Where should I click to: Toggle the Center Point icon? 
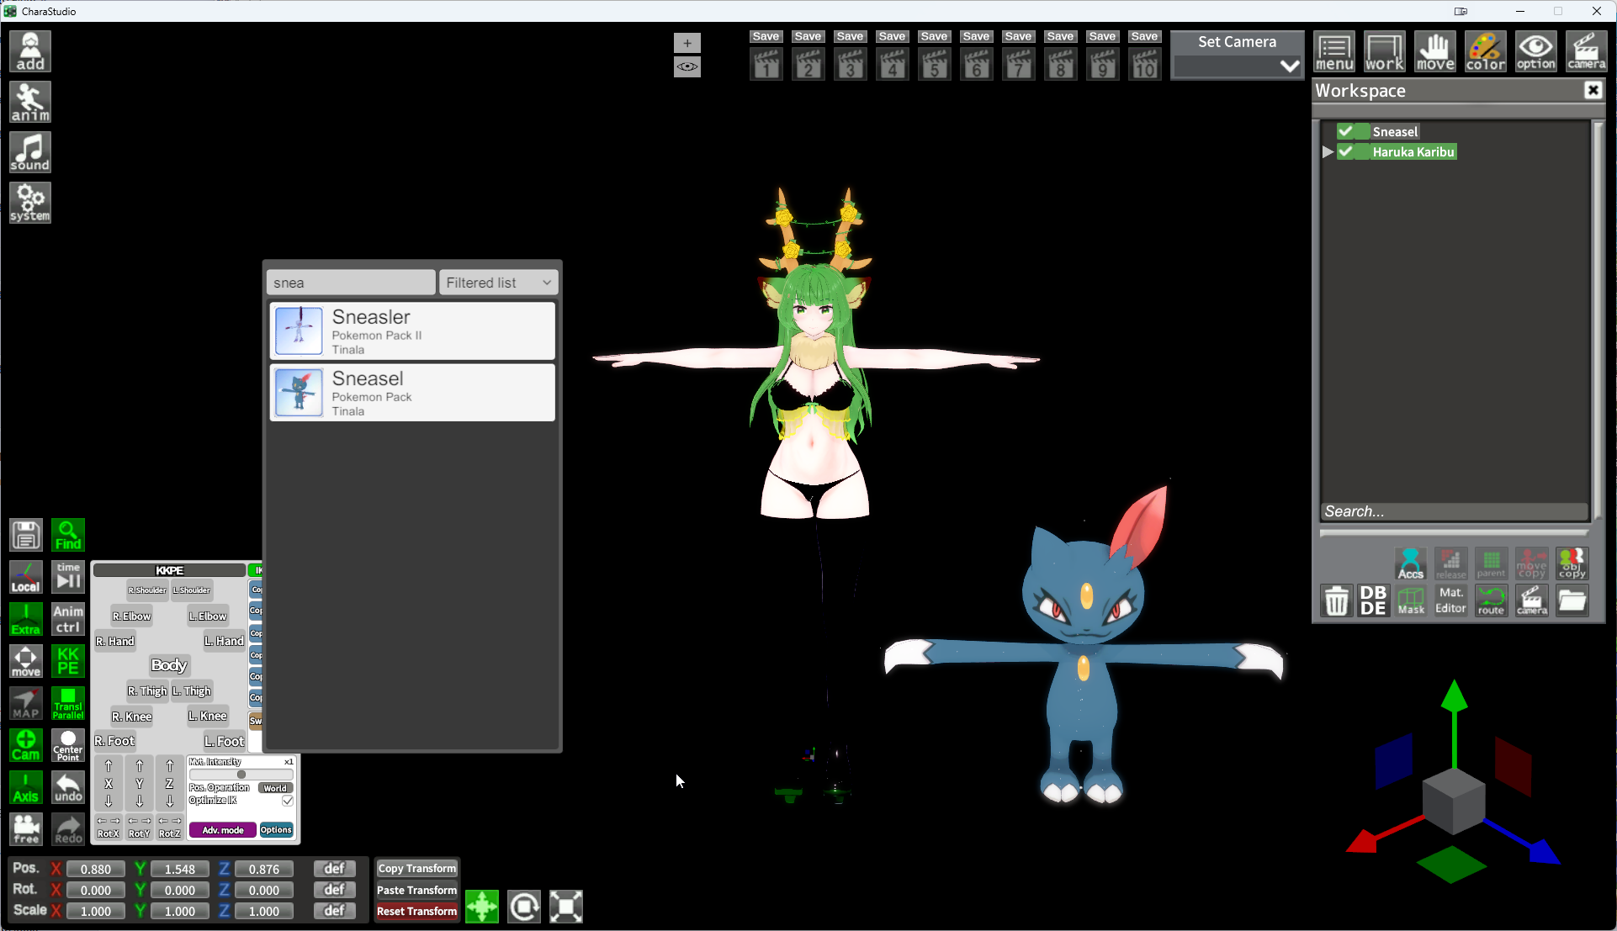pyautogui.click(x=68, y=745)
